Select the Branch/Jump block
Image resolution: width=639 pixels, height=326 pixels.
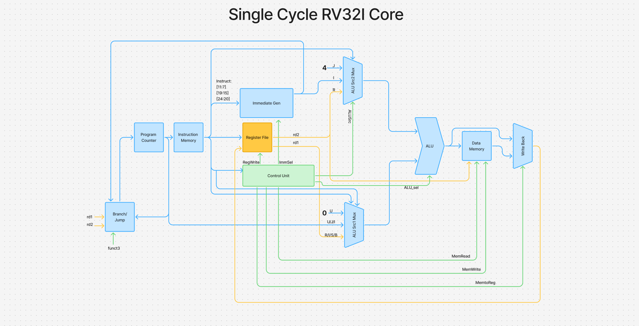[x=120, y=217]
